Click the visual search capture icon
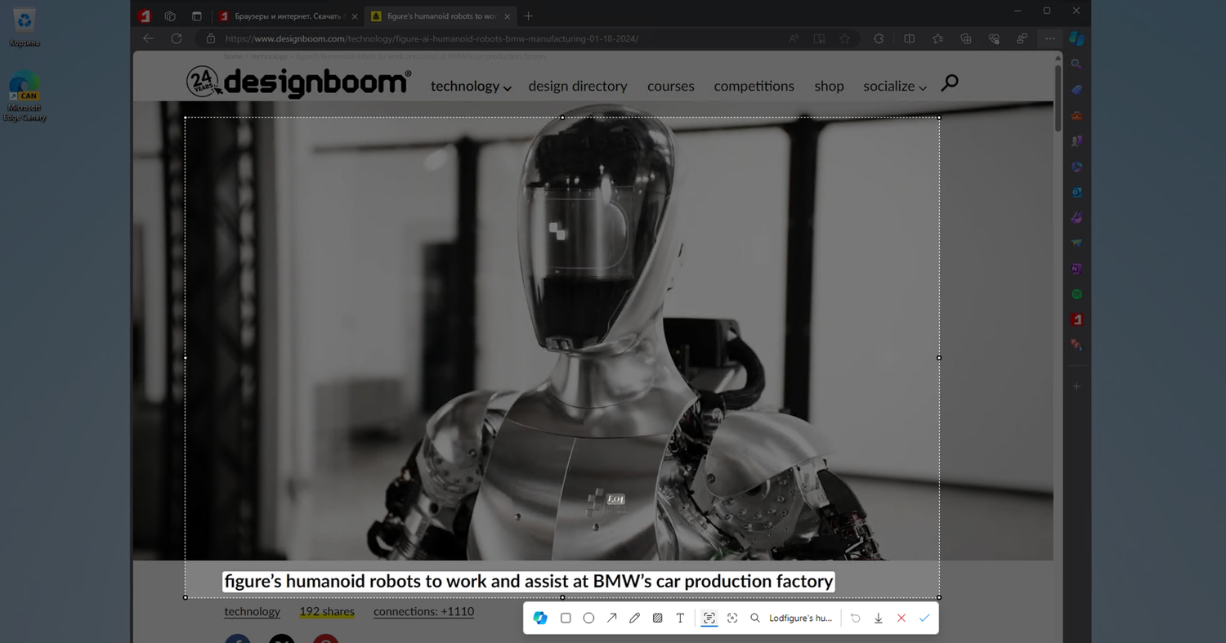 732,618
